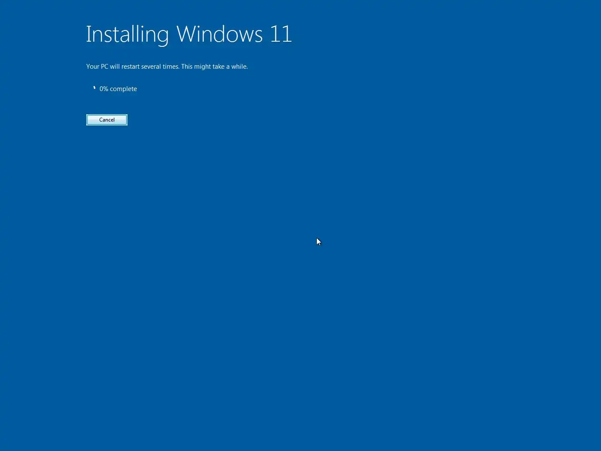Click the "Windows 11" words in the title
The height and width of the screenshot is (451, 601).
(x=234, y=34)
